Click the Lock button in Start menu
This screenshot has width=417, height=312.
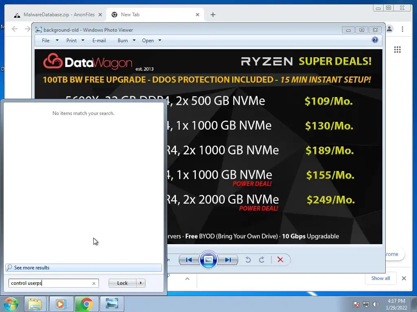coord(122,283)
